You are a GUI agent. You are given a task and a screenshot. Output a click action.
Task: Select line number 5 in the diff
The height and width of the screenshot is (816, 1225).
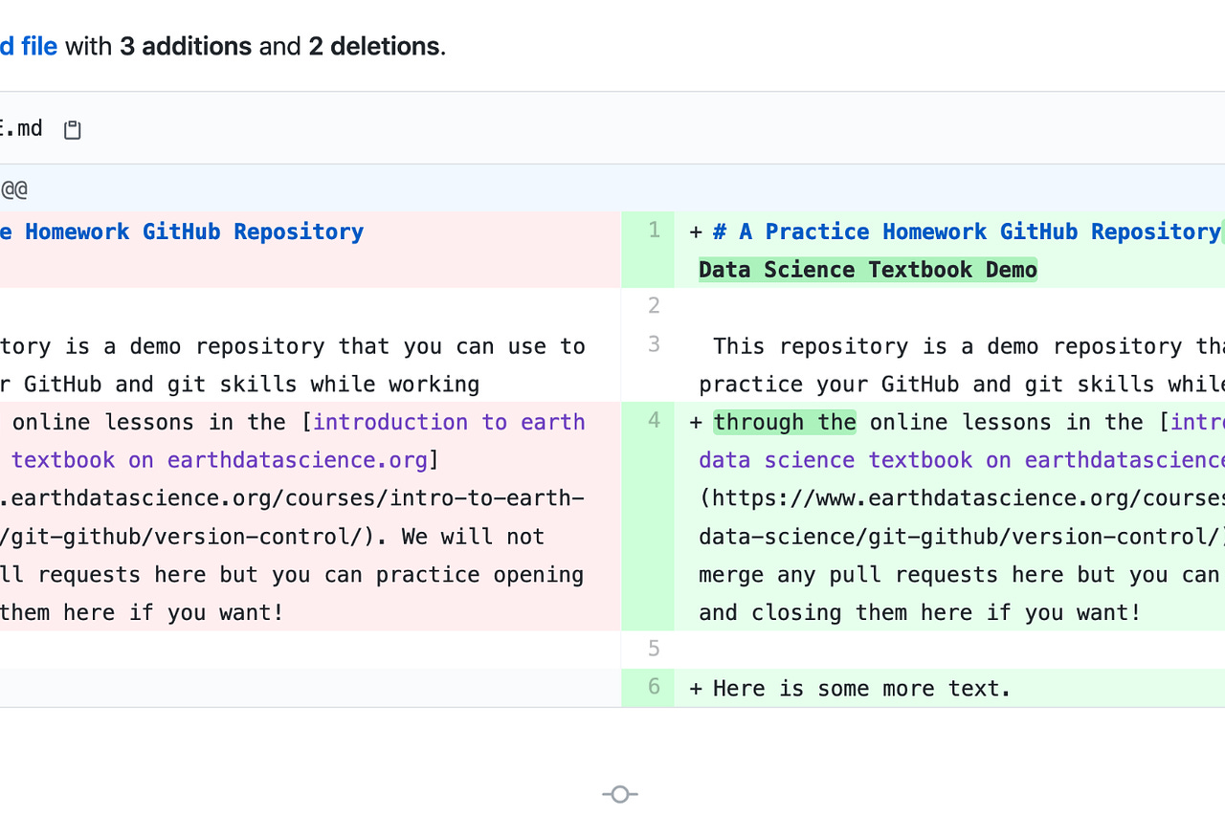[653, 649]
